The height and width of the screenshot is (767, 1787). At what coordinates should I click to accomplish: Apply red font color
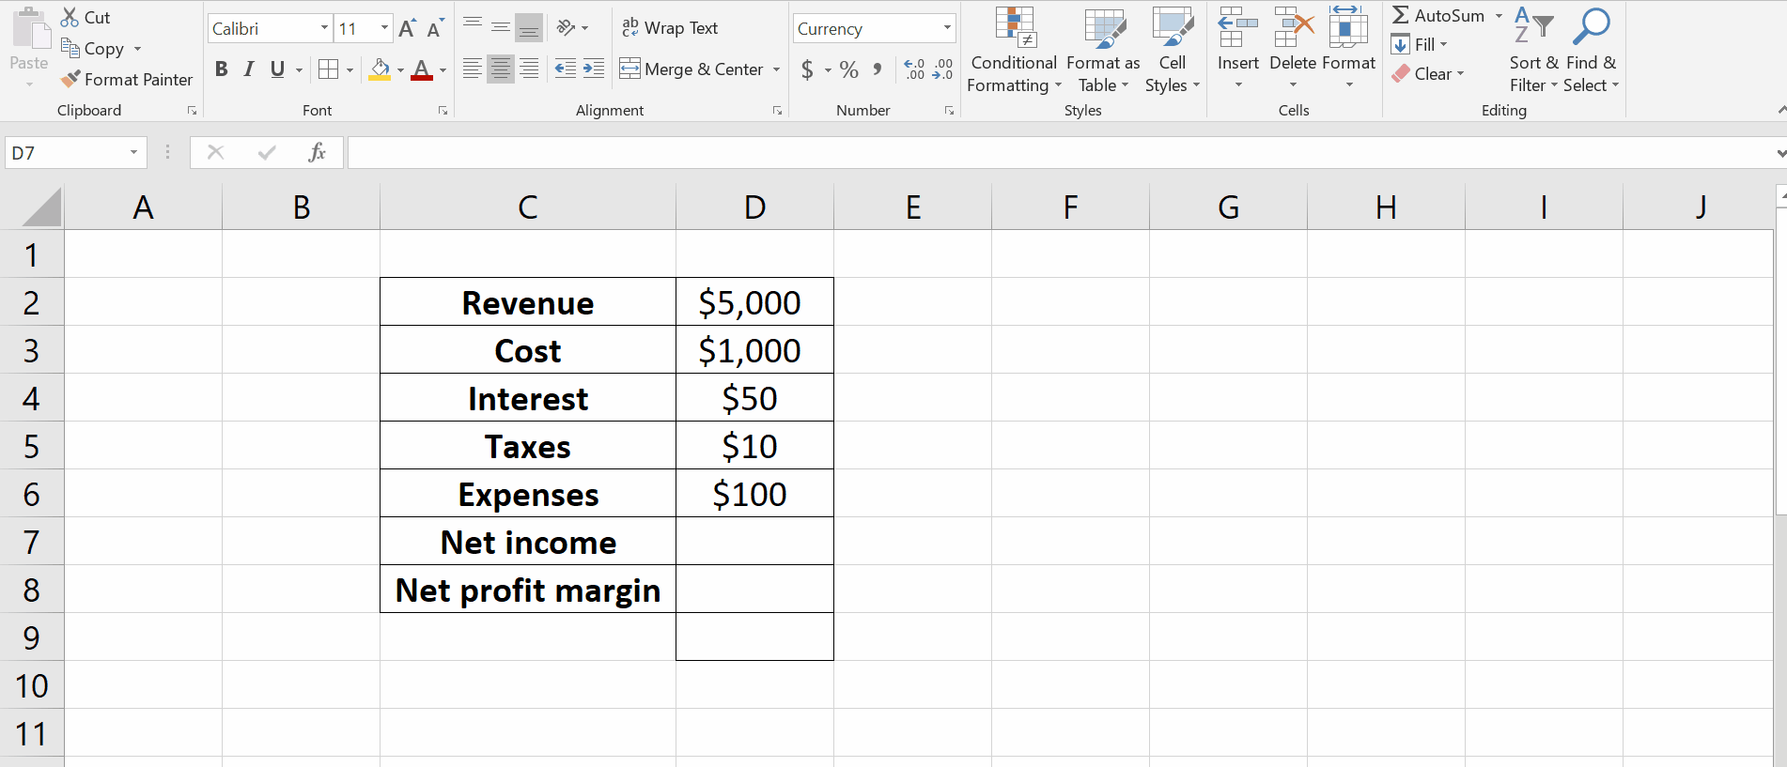tap(422, 69)
